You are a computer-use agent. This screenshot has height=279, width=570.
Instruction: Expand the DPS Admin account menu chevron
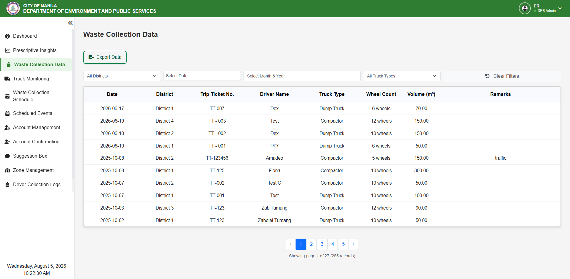coord(560,8)
